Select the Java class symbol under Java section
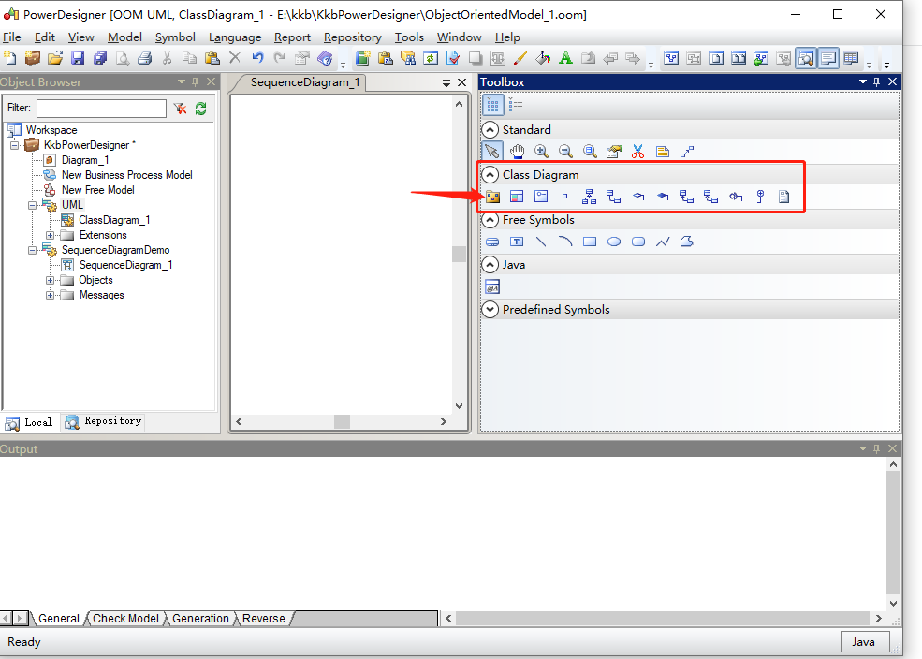The width and height of the screenshot is (922, 659). click(492, 286)
